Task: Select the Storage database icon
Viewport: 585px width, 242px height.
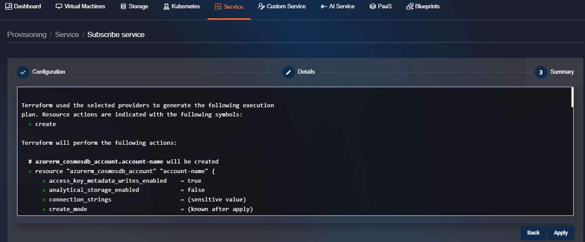Action: pos(123,7)
